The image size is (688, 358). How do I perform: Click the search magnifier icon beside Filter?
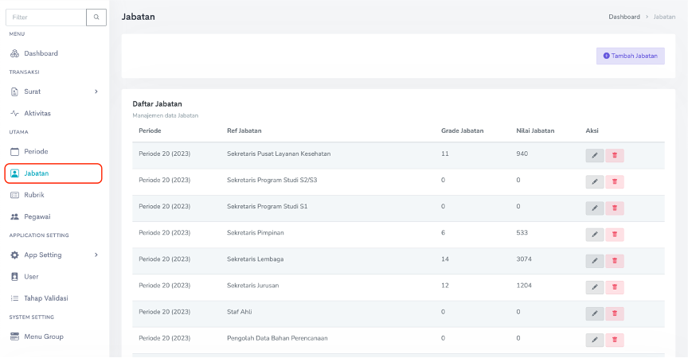pyautogui.click(x=96, y=17)
